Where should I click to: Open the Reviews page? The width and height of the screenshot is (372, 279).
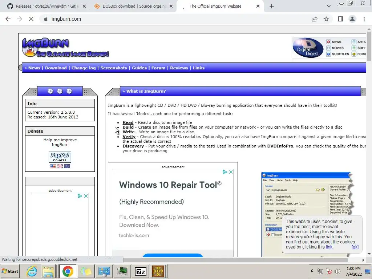pyautogui.click(x=179, y=68)
